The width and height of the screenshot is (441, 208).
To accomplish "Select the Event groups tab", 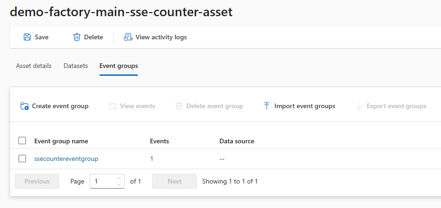I will (x=118, y=66).
